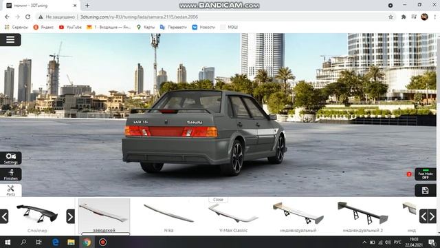Open Chrome from the taskbar
Viewport: 440px width, 248px height.
tap(87, 242)
